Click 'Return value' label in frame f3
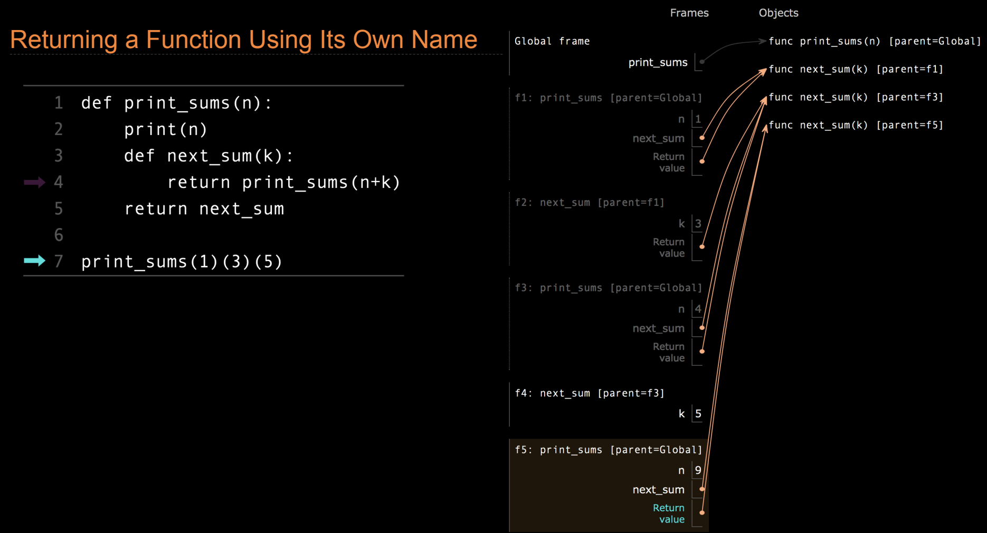The height and width of the screenshot is (533, 987). tap(669, 352)
